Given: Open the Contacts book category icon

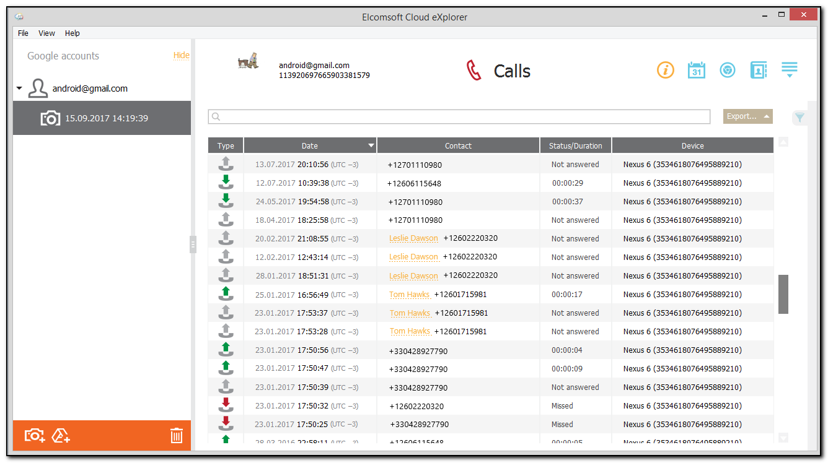Looking at the screenshot, I should 758,70.
